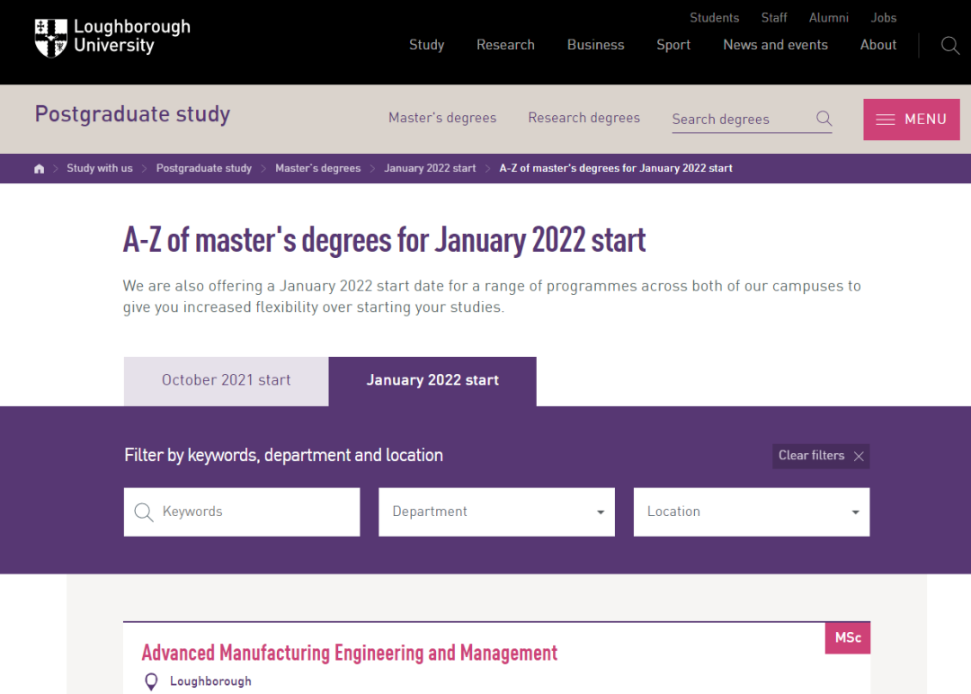The height and width of the screenshot is (694, 971).
Task: Open the Business menu item
Action: [x=596, y=45]
